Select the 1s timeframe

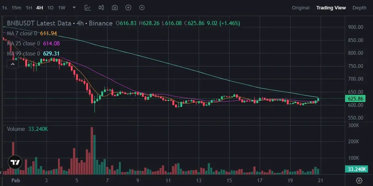pos(4,8)
